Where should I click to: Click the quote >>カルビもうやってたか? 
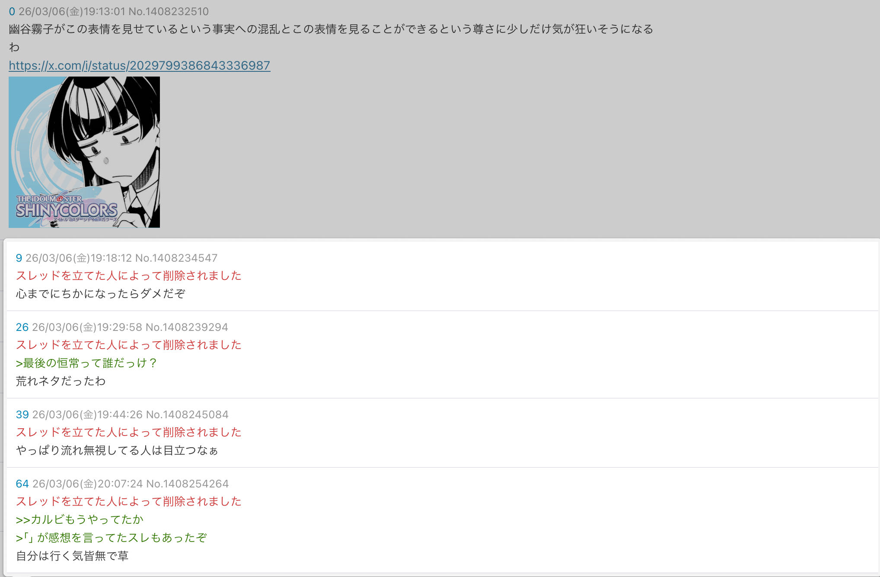click(x=80, y=519)
